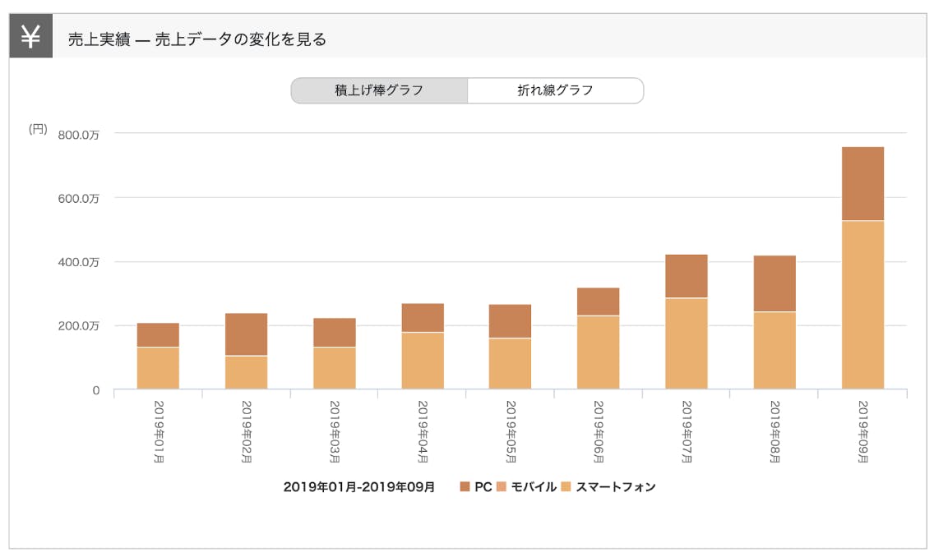Toggle the モバイル series legend label

[x=534, y=487]
